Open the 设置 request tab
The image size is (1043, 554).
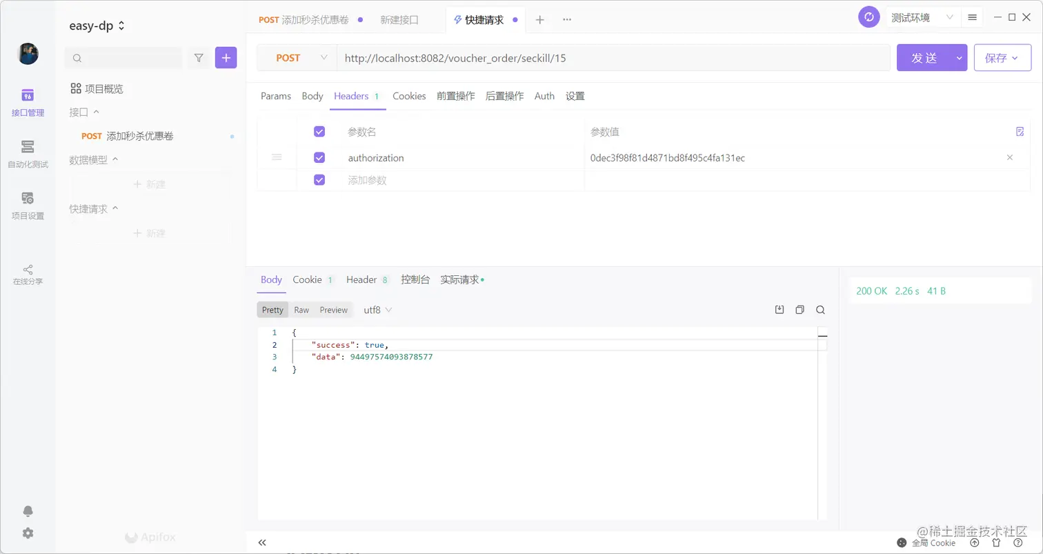click(x=575, y=96)
